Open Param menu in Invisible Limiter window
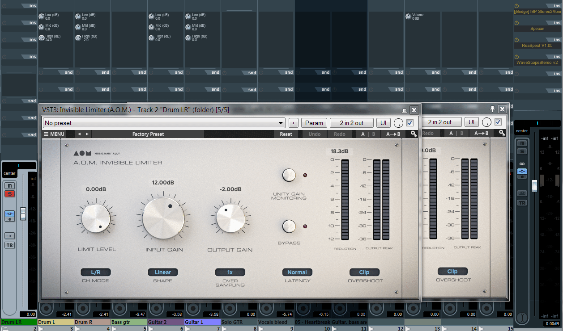 (314, 123)
